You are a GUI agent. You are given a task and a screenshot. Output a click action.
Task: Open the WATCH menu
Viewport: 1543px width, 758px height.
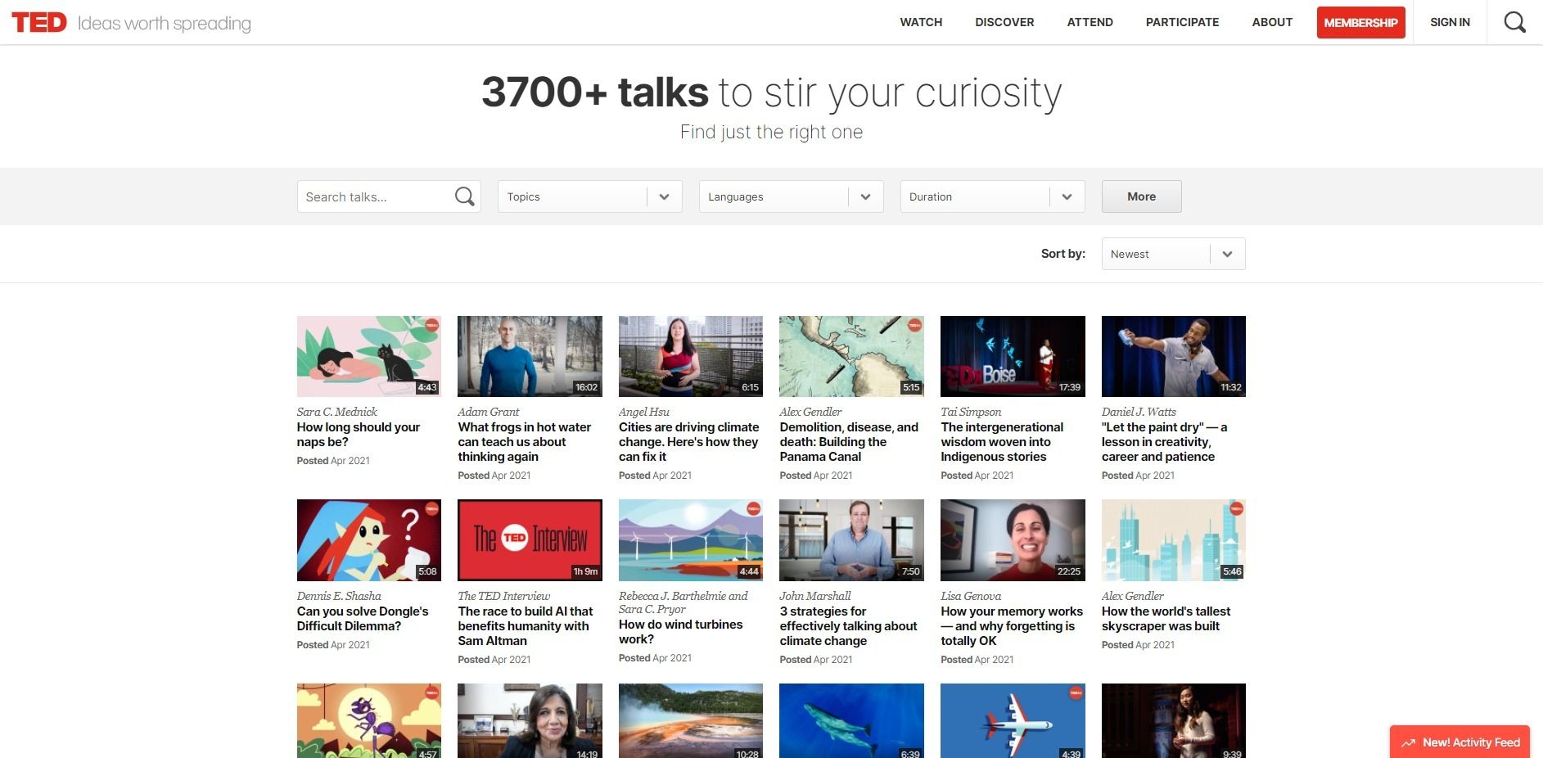pos(921,22)
